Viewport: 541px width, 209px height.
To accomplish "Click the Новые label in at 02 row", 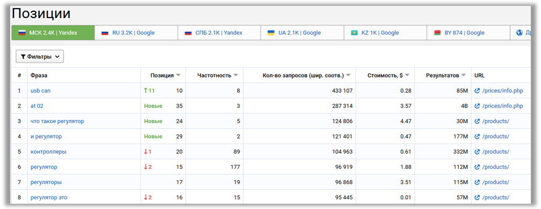I will click(x=153, y=106).
